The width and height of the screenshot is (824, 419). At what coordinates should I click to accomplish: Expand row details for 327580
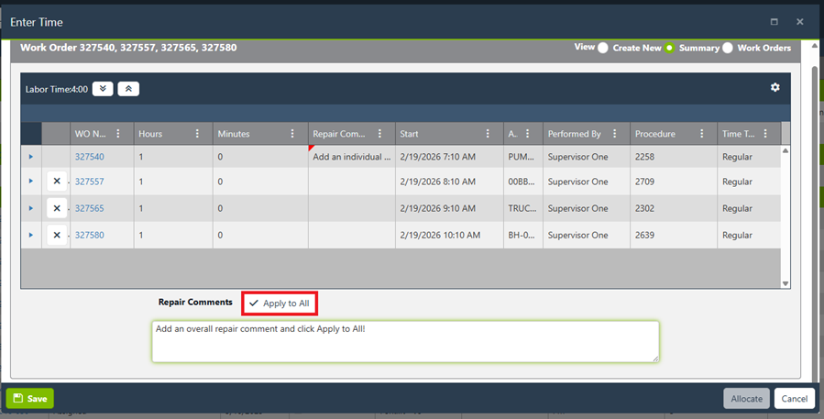[x=30, y=235]
